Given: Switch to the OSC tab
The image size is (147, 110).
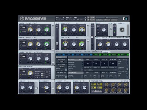Looking at the screenshot, I should coord(60,52).
